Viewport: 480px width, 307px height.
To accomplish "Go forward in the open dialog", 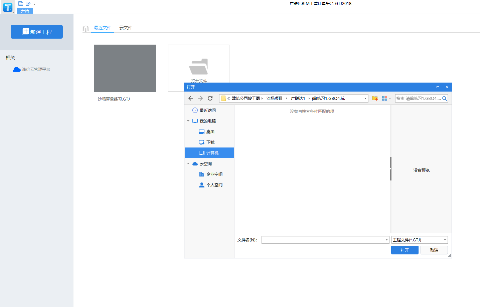I will 200,98.
